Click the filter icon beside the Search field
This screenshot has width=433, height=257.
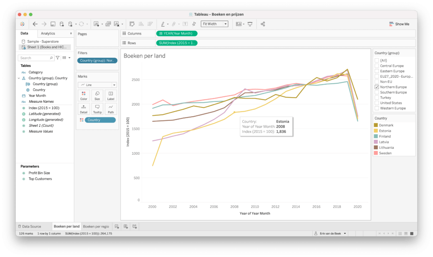pyautogui.click(x=58, y=58)
